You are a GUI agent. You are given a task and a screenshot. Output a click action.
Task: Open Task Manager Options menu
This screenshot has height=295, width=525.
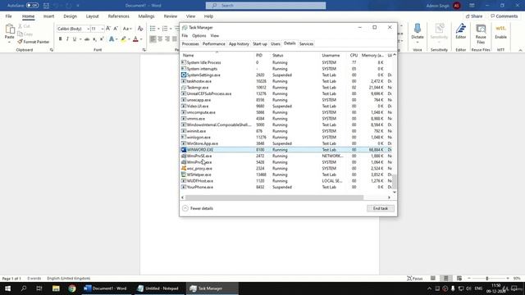[x=199, y=35]
